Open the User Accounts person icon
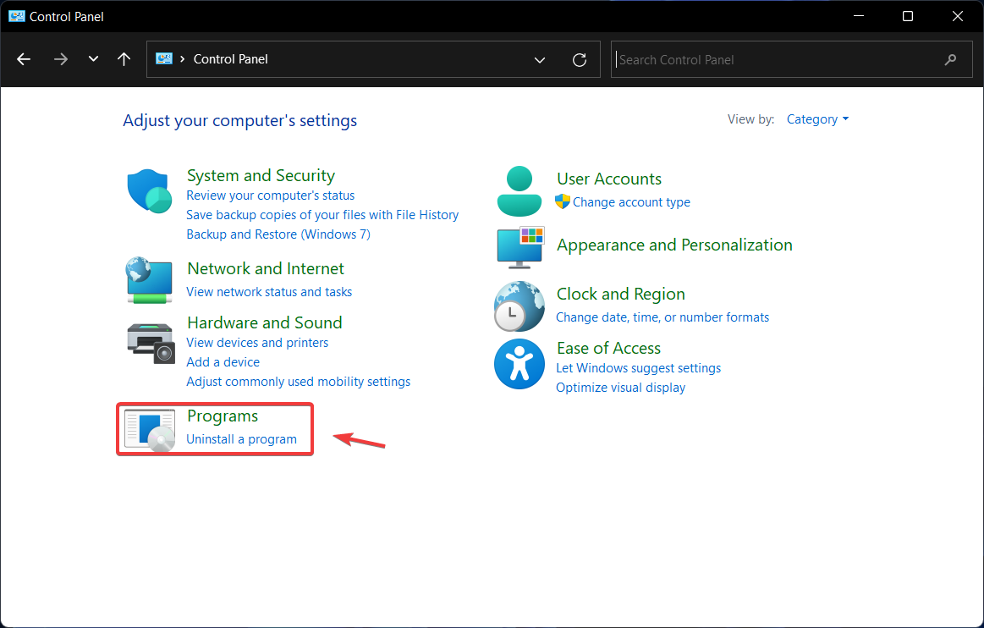Viewport: 984px width, 628px height. [519, 191]
